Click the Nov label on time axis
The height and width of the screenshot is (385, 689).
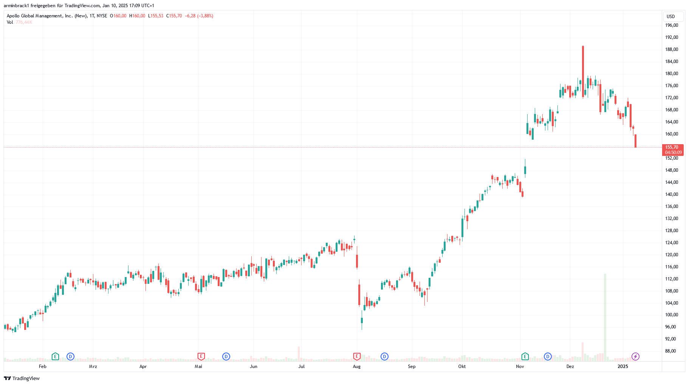pos(520,367)
